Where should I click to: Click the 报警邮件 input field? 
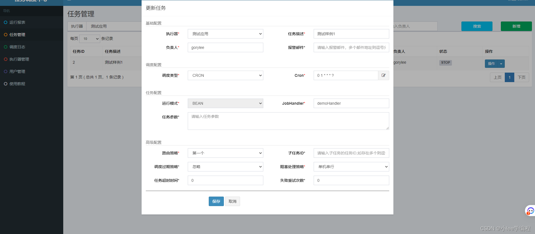tap(351, 47)
